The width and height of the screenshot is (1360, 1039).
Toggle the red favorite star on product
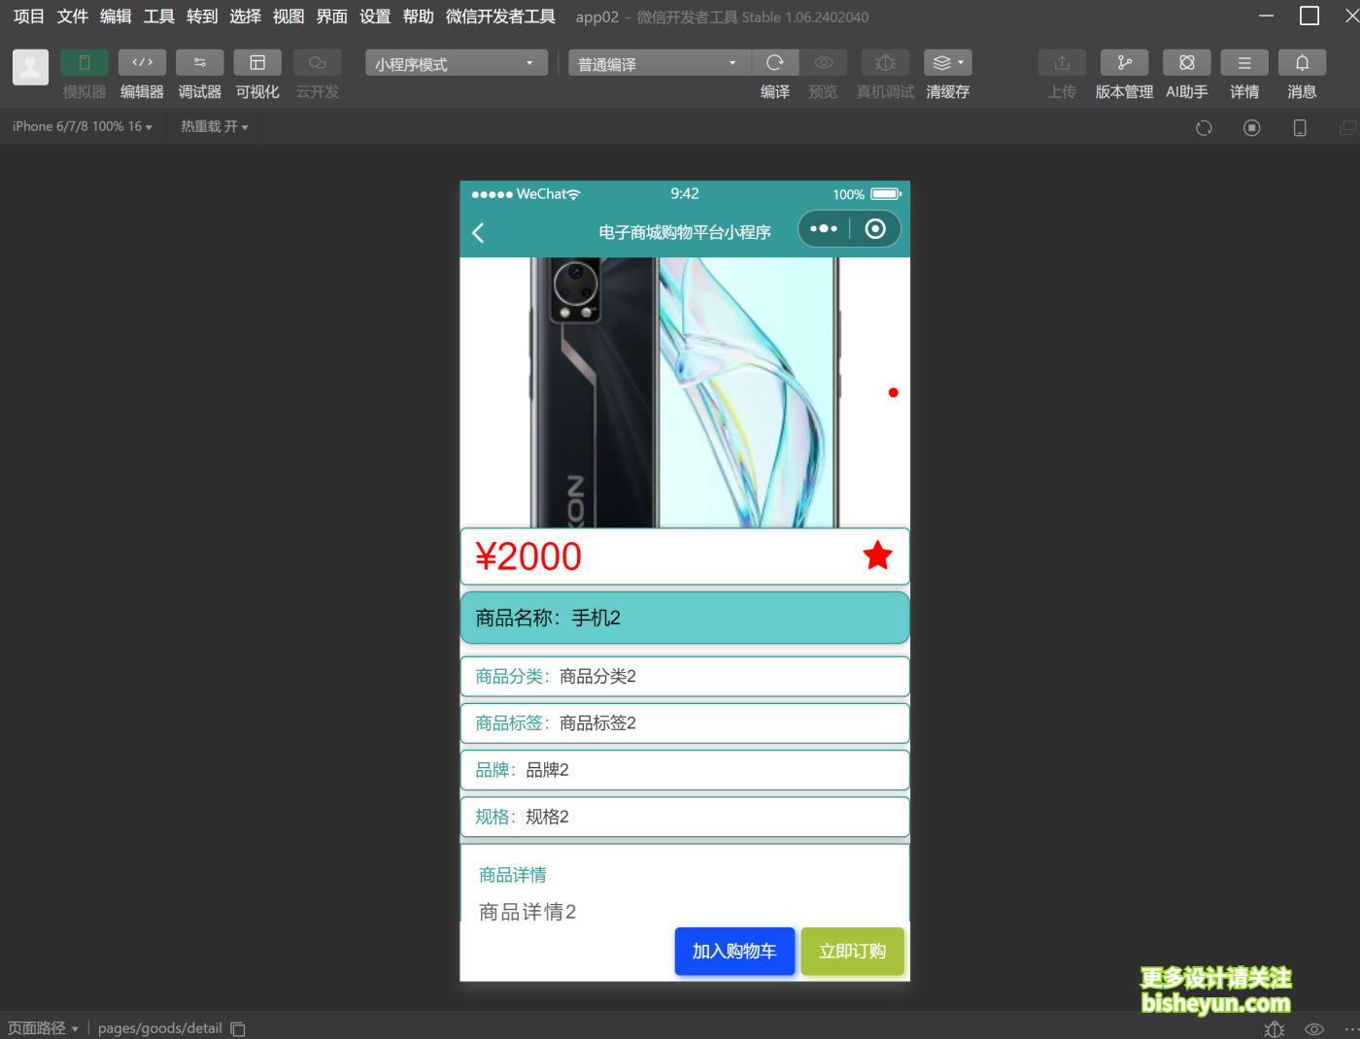point(877,555)
